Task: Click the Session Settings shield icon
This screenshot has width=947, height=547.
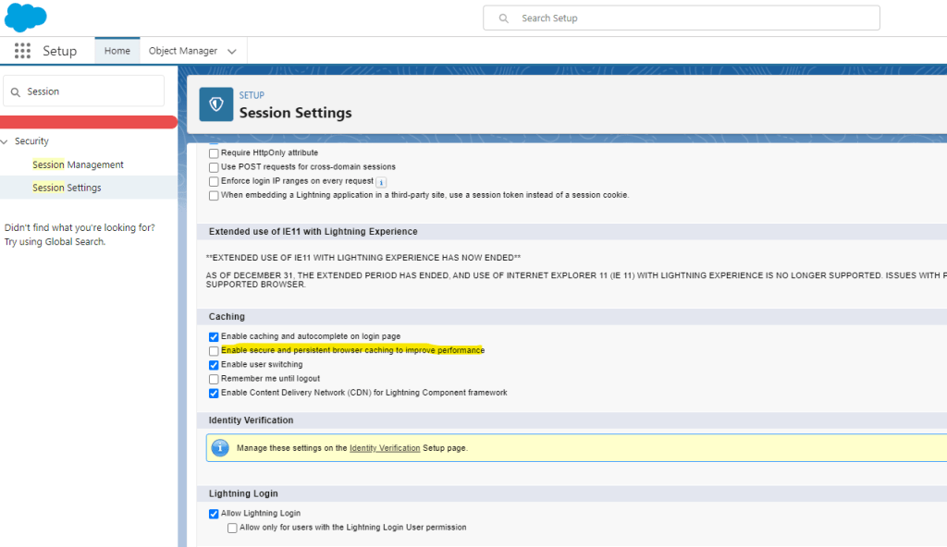Action: click(216, 104)
